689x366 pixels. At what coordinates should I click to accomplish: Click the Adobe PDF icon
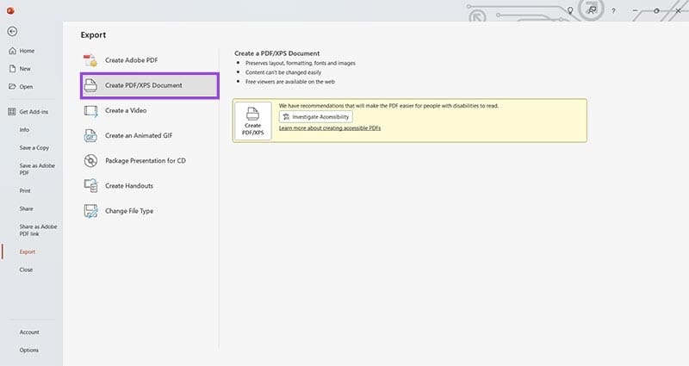click(90, 60)
